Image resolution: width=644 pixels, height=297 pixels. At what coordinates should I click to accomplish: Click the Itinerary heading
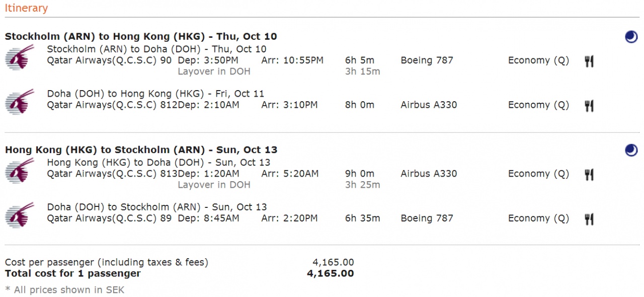click(26, 8)
